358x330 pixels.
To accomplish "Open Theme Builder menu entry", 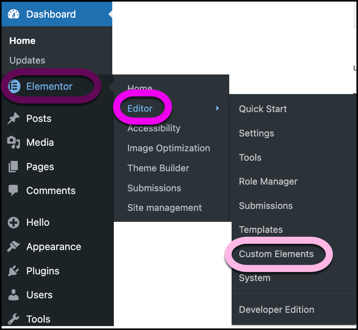I will pos(158,168).
